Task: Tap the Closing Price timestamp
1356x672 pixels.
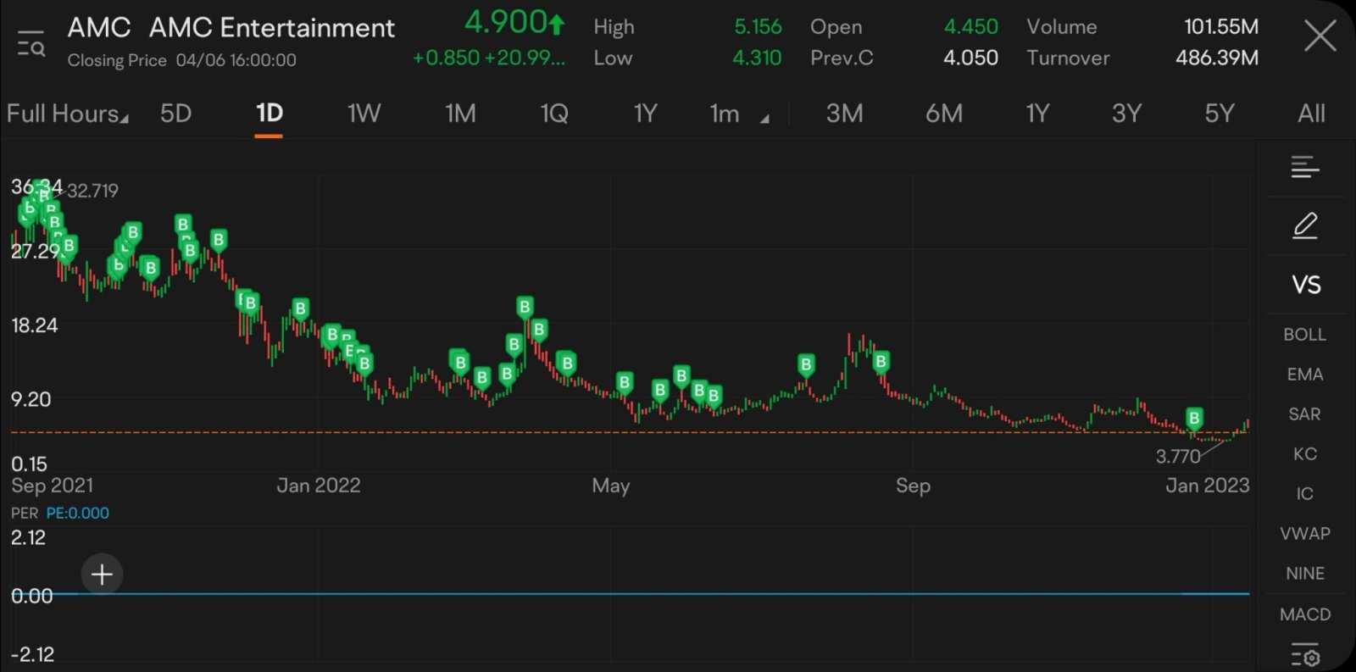Action: [182, 60]
